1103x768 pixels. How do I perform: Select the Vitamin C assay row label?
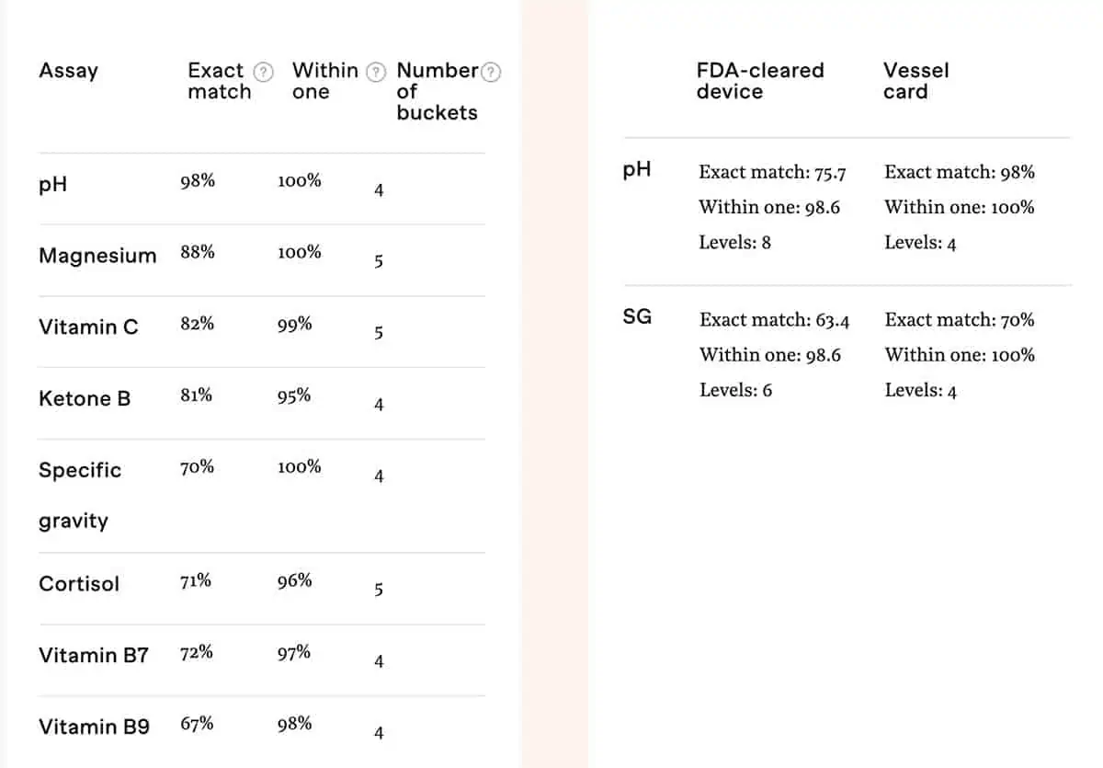88,327
